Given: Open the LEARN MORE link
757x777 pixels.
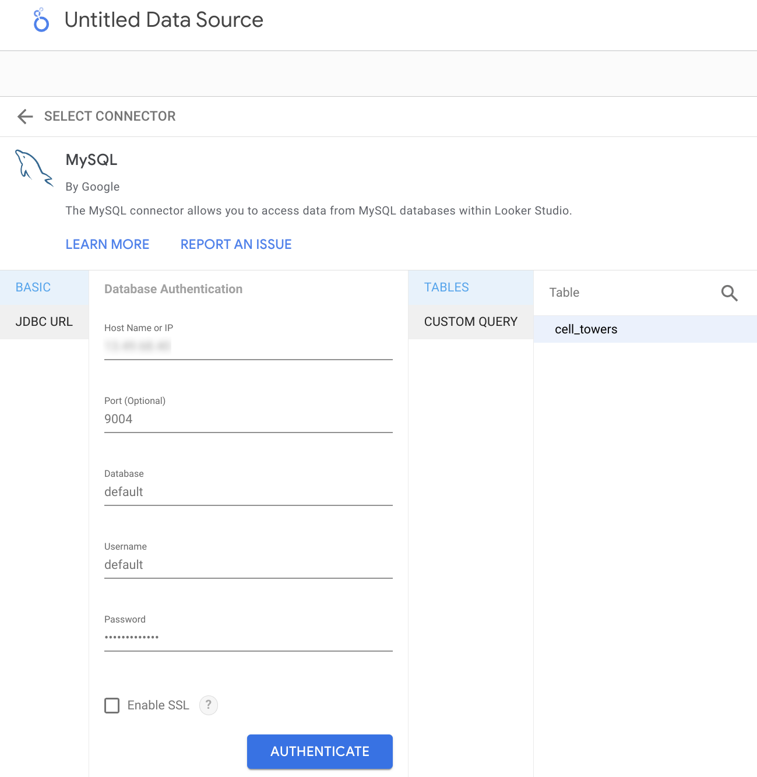Looking at the screenshot, I should (x=107, y=244).
